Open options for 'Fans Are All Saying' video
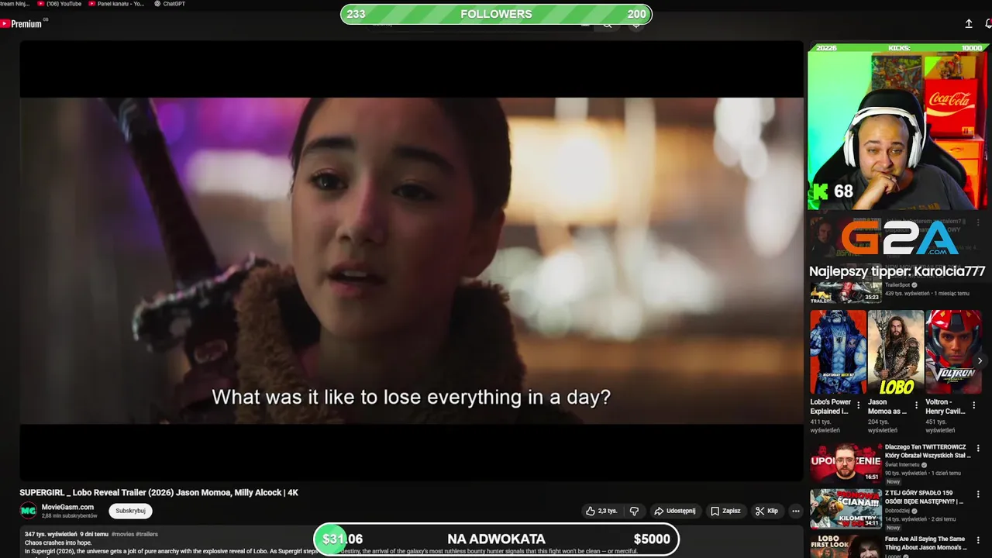The image size is (992, 558). pyautogui.click(x=978, y=539)
